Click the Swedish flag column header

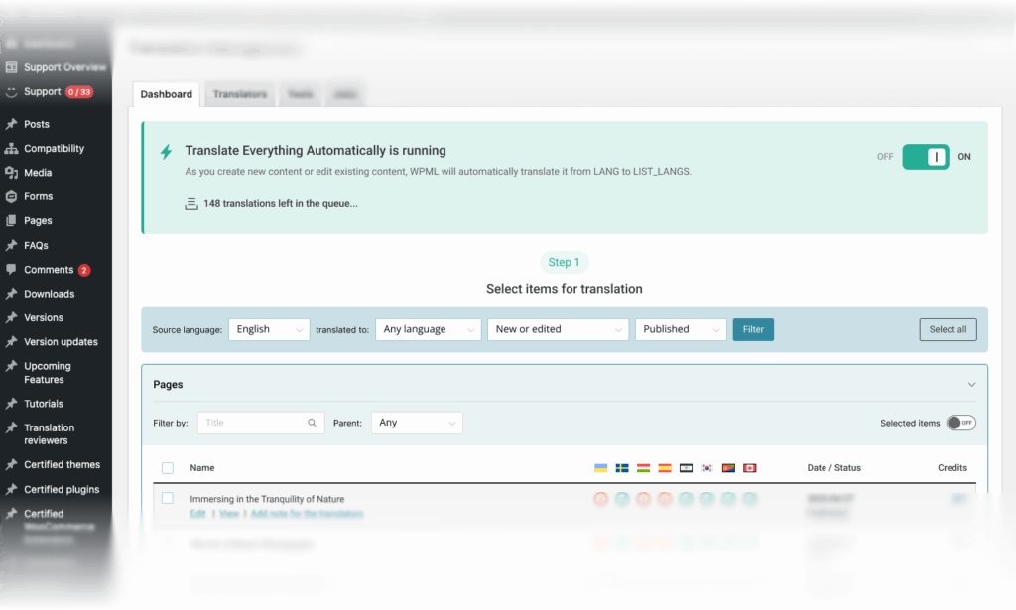tap(622, 468)
